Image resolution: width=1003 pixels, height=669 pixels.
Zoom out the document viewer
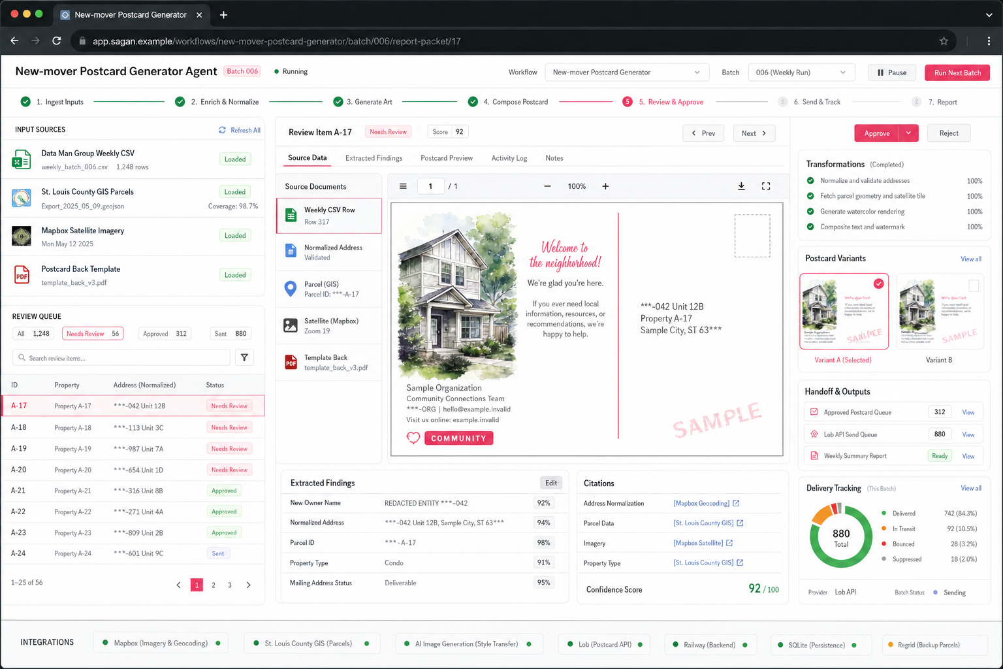pos(547,186)
